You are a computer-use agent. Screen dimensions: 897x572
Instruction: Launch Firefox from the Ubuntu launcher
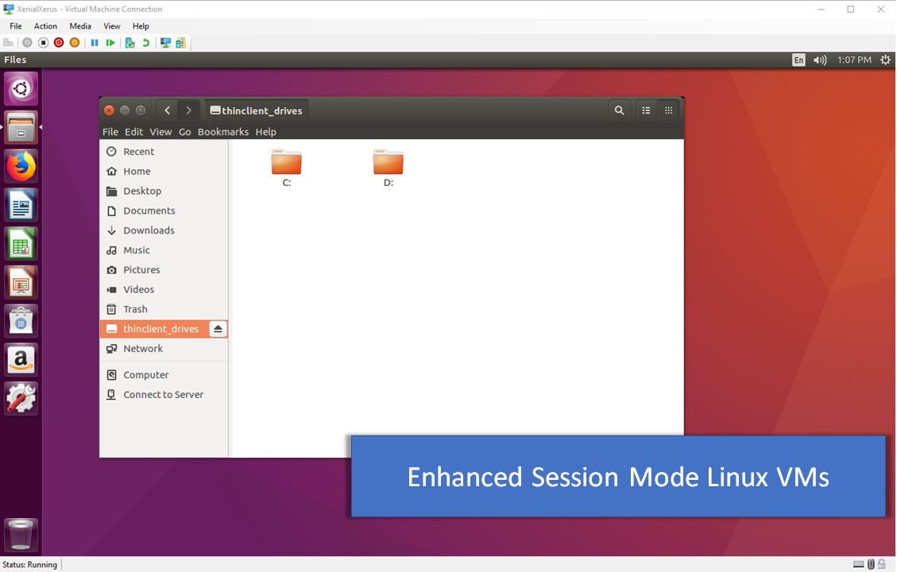(x=21, y=167)
